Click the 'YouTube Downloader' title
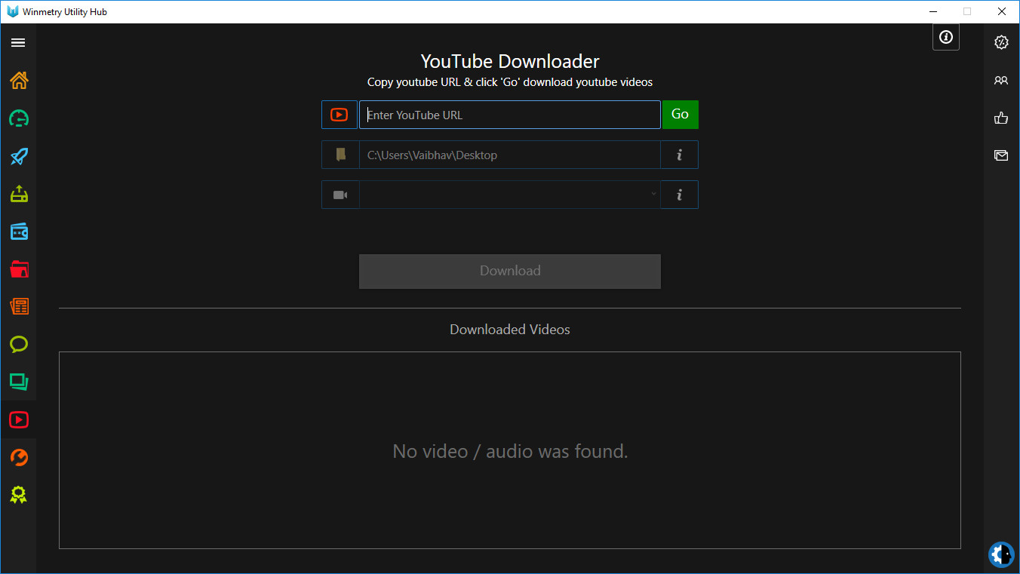This screenshot has height=574, width=1020. tap(510, 61)
